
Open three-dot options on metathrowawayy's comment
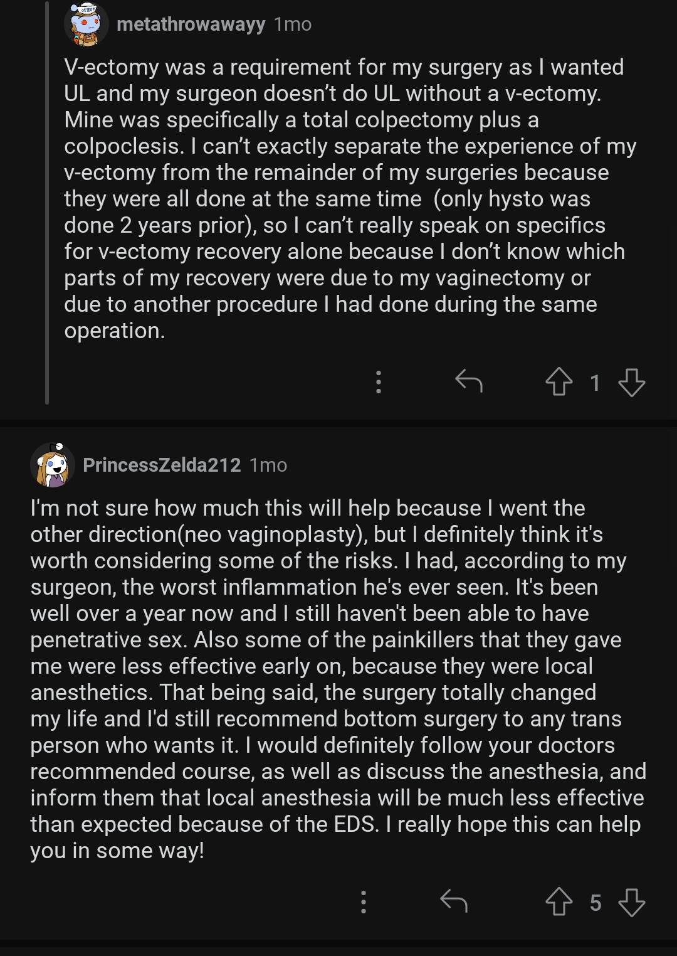379,382
